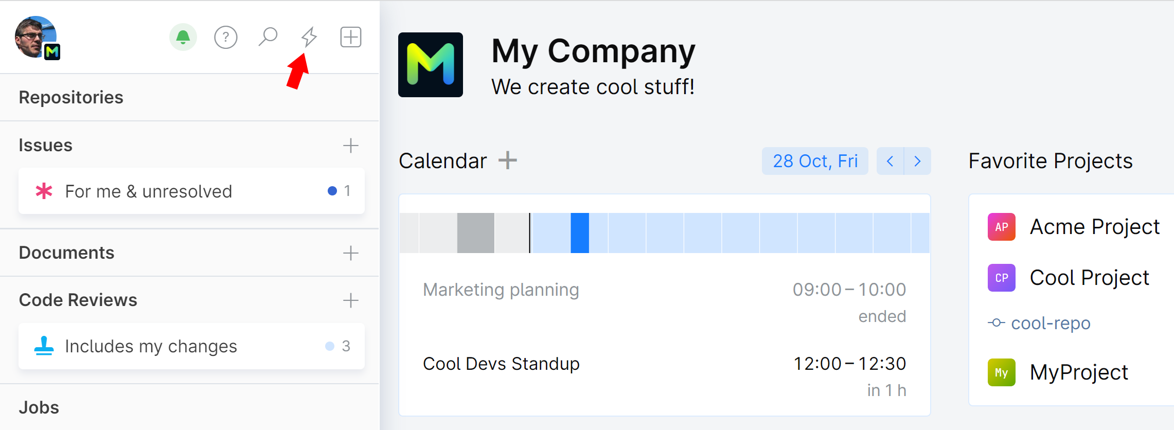Add a calendar event with plus icon

click(508, 160)
